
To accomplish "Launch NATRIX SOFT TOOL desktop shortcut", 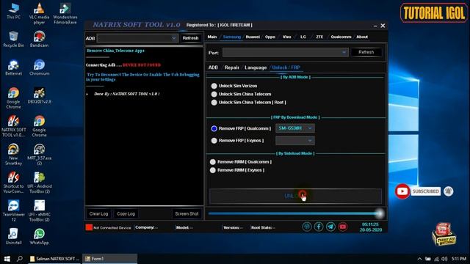I will [13, 126].
